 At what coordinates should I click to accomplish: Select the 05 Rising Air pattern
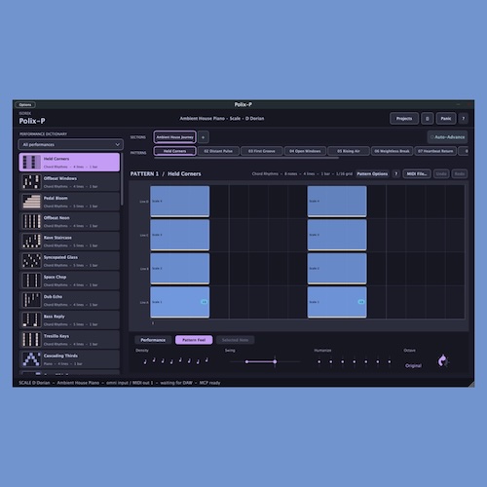pyautogui.click(x=349, y=151)
